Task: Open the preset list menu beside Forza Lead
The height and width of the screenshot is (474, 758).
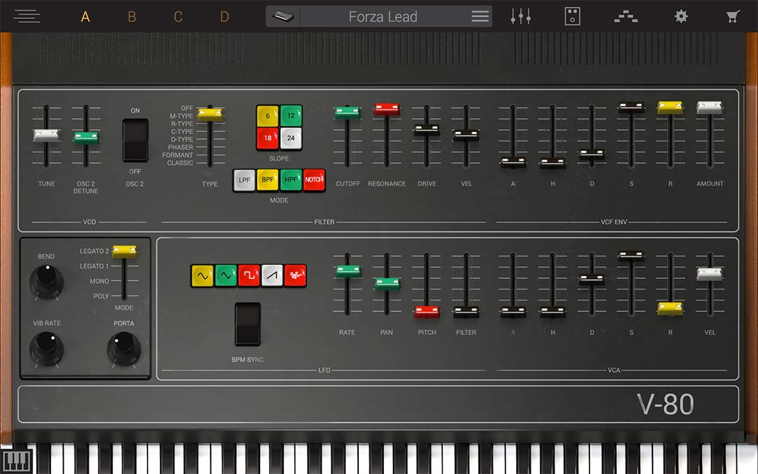Action: click(480, 17)
